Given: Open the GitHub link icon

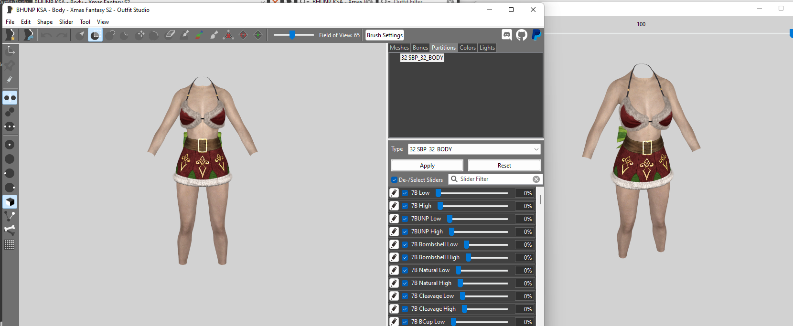Looking at the screenshot, I should tap(522, 35).
